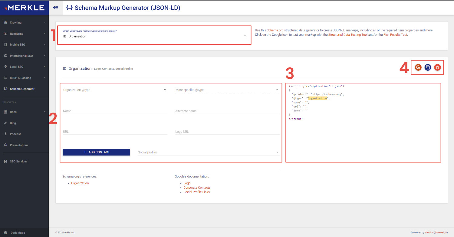The height and width of the screenshot is (237, 454).
Task: Open the Blog sidebar item
Action: (24, 123)
